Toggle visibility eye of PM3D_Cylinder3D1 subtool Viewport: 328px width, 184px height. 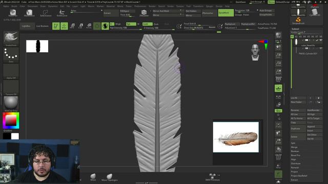(x=321, y=48)
